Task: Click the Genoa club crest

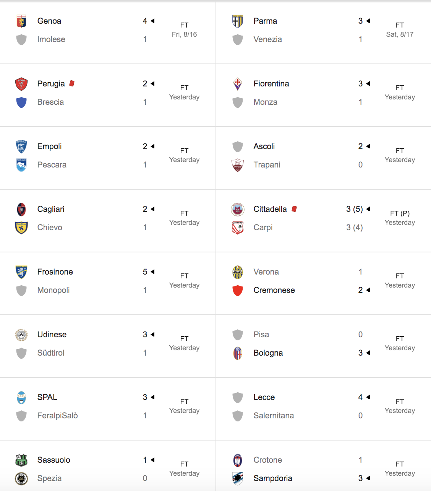Action: (x=21, y=21)
